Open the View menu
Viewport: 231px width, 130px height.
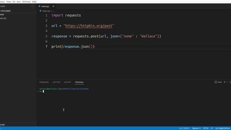click(x=9, y=2)
